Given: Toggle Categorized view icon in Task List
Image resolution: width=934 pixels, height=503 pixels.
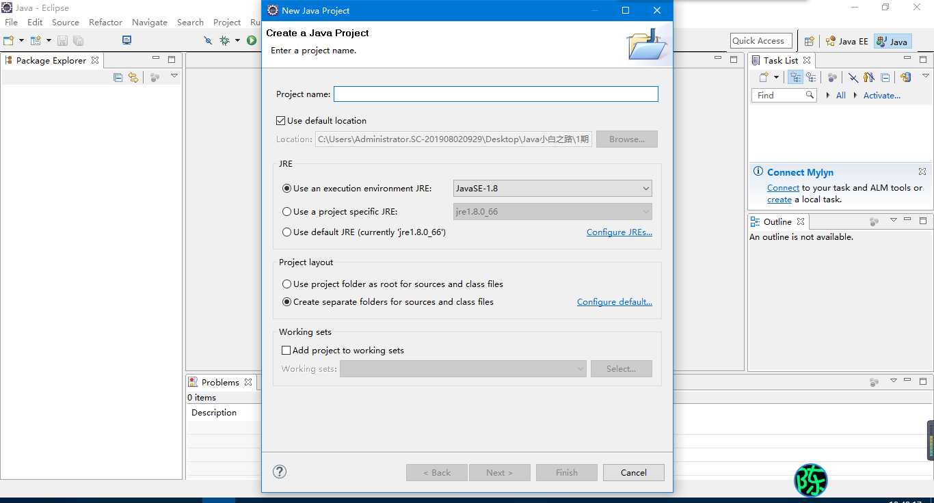Looking at the screenshot, I should (795, 77).
